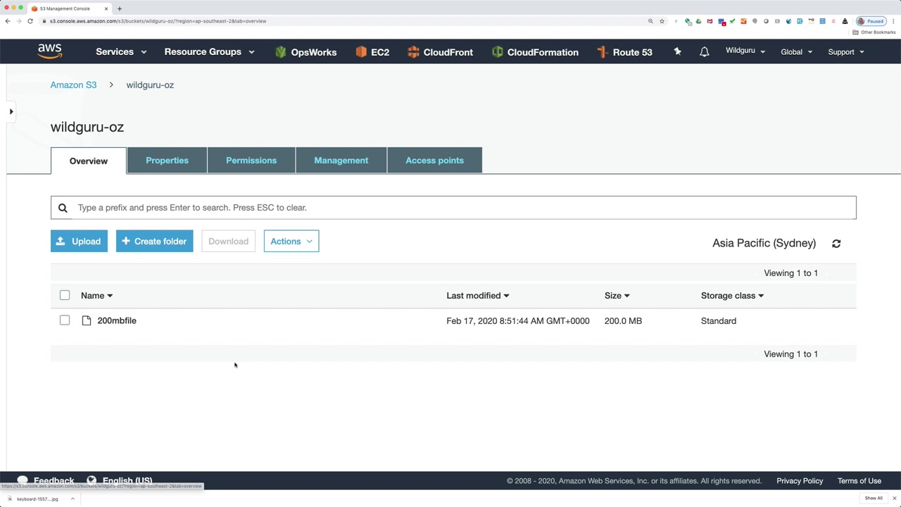The width and height of the screenshot is (901, 507).
Task: Open the Resource Groups dropdown
Action: (x=209, y=52)
